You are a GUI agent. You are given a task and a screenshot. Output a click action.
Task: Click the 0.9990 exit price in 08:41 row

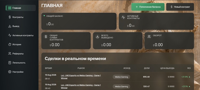point(171,77)
